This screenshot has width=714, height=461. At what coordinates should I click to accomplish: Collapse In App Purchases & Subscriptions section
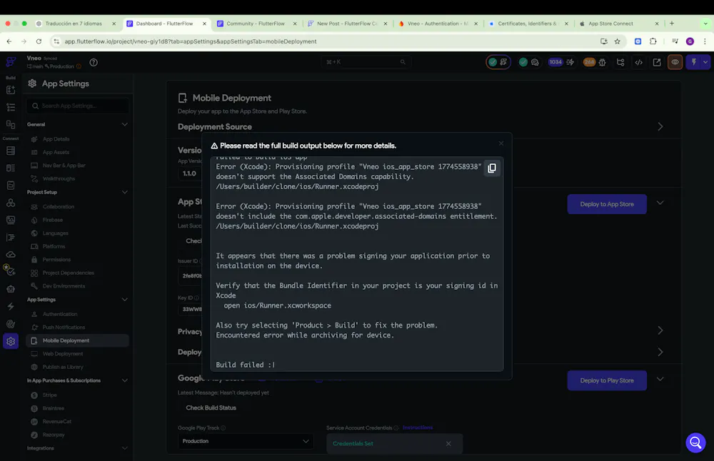point(124,380)
